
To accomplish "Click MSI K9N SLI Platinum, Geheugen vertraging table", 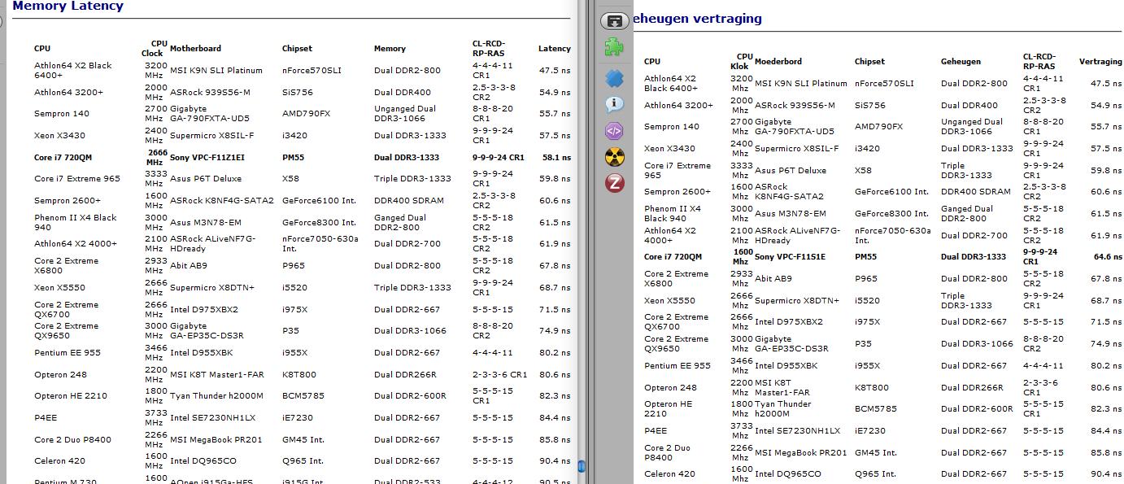I will pos(801,84).
